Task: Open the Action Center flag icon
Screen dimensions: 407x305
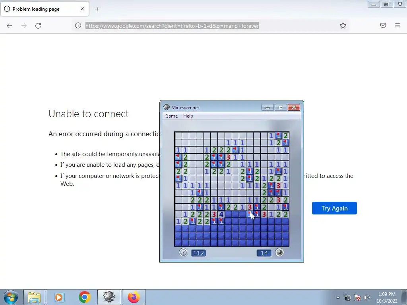Action: pos(357,297)
